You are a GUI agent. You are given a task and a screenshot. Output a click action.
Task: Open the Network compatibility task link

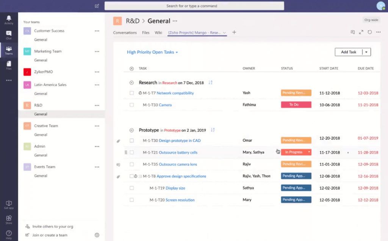point(175,93)
